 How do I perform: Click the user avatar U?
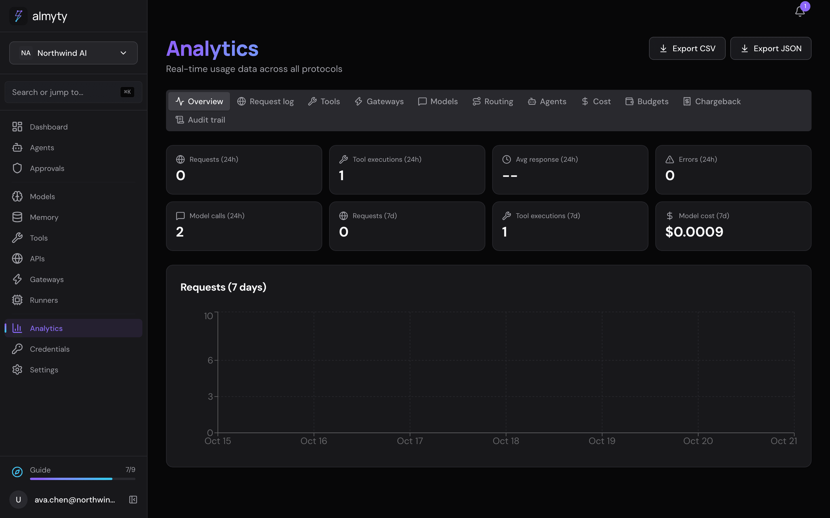(18, 500)
